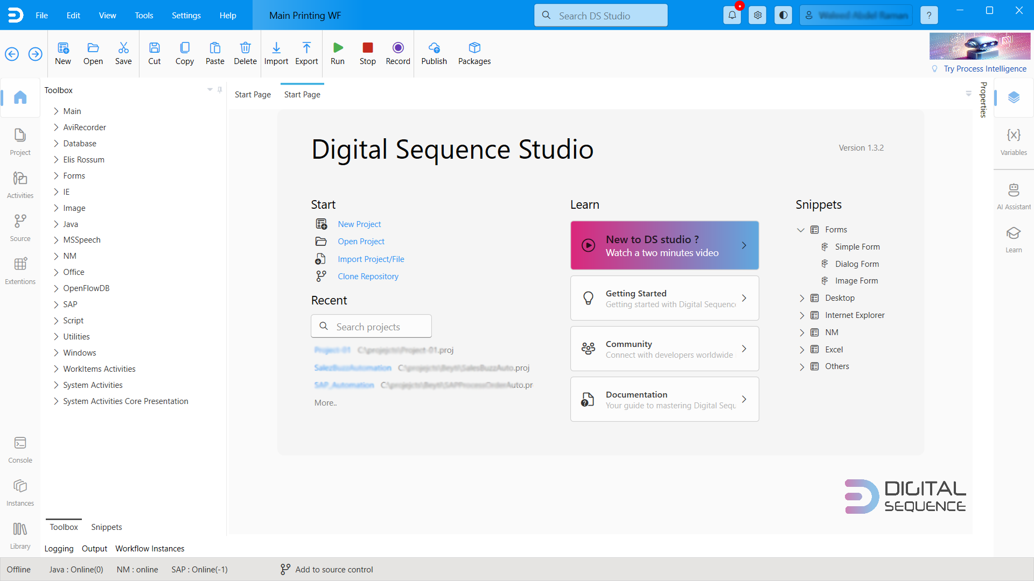This screenshot has height=581, width=1034.
Task: Expand the Main toolbox category
Action: pyautogui.click(x=56, y=111)
